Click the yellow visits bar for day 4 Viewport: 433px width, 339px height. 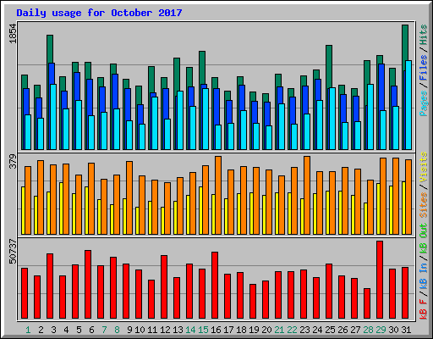pyautogui.click(x=61, y=208)
